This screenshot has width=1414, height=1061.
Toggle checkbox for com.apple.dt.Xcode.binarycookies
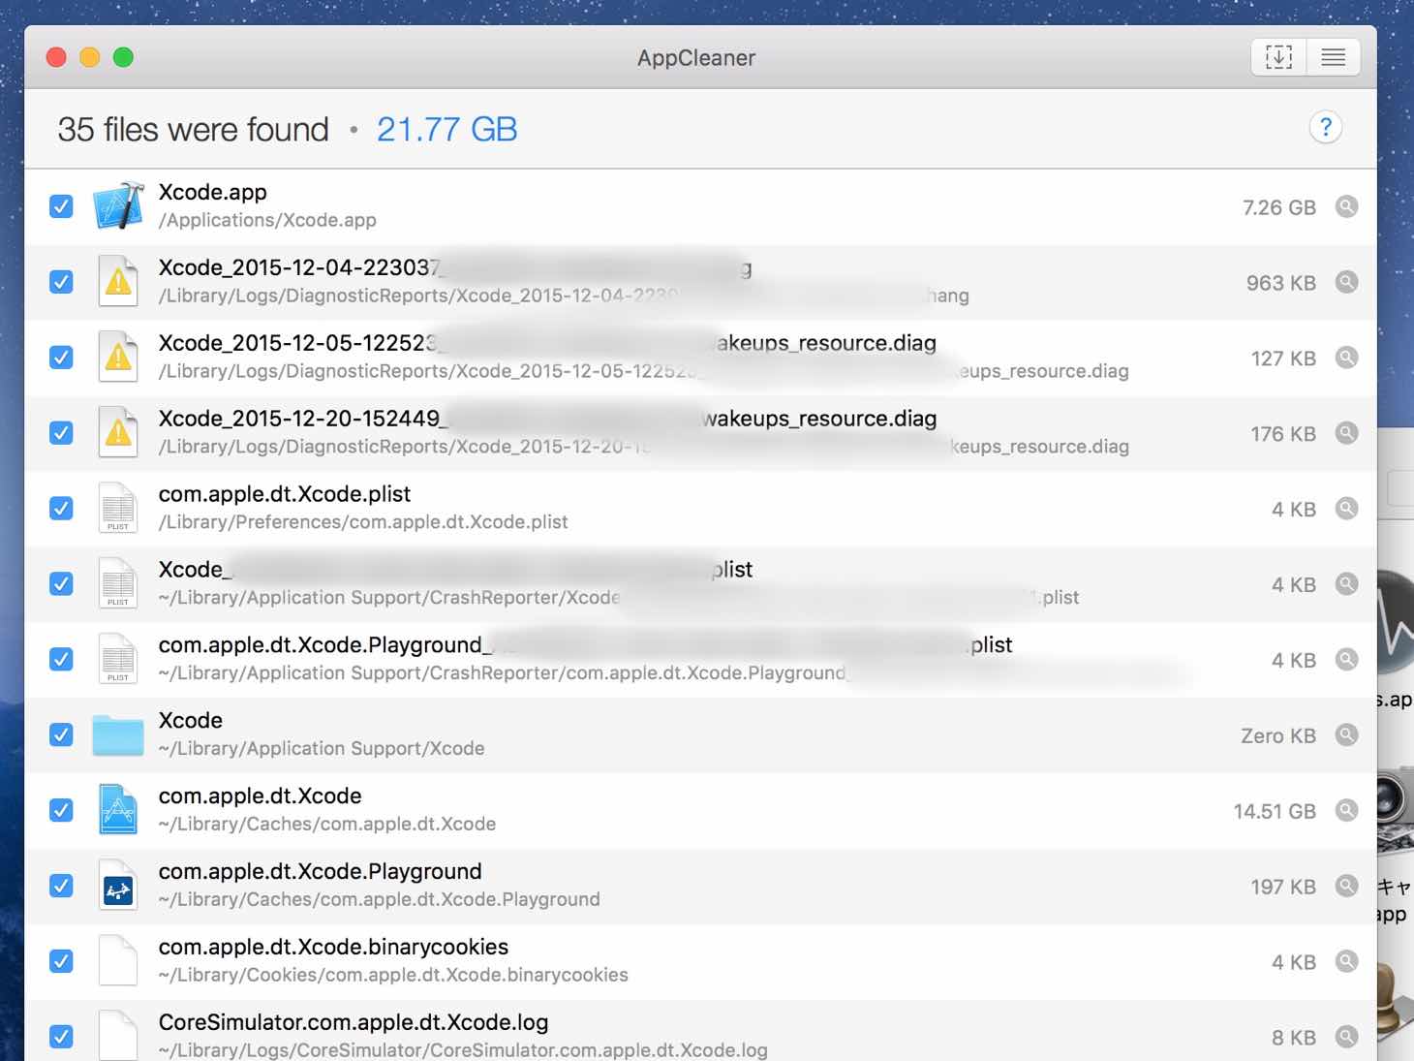[x=61, y=961]
